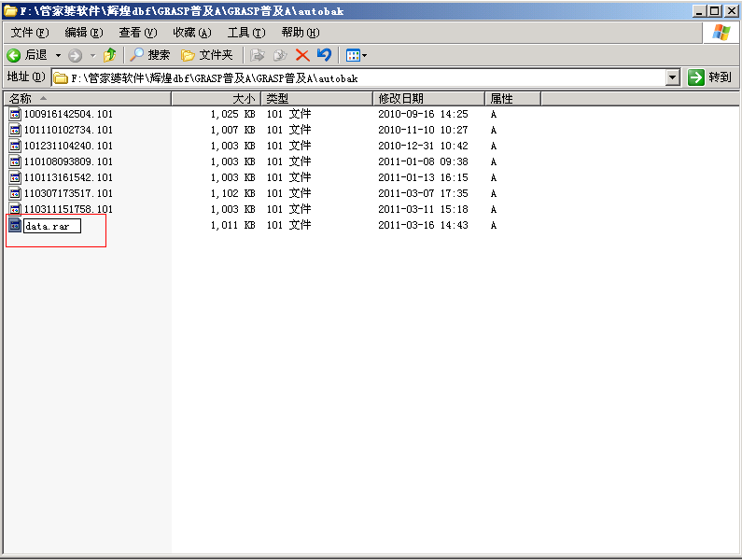The width and height of the screenshot is (742, 560).
Task: Sort files by Size (大小) column
Action: (x=217, y=98)
